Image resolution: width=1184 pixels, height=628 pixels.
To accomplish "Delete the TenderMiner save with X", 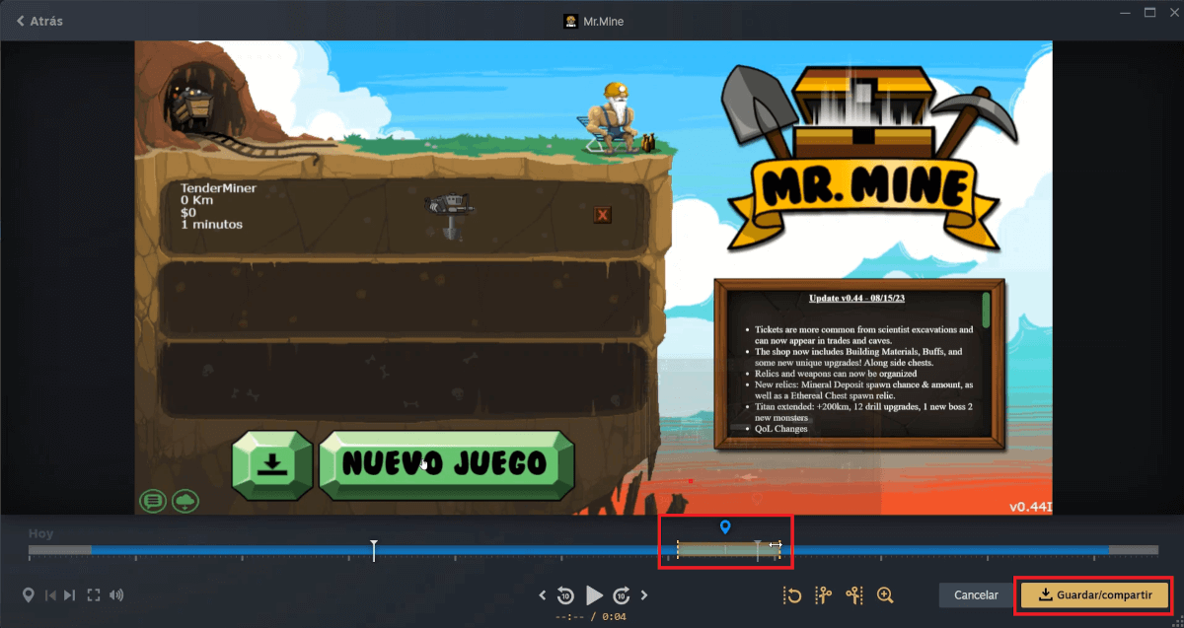I will click(x=603, y=215).
